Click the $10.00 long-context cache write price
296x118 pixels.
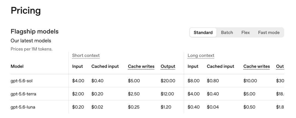(x=250, y=81)
